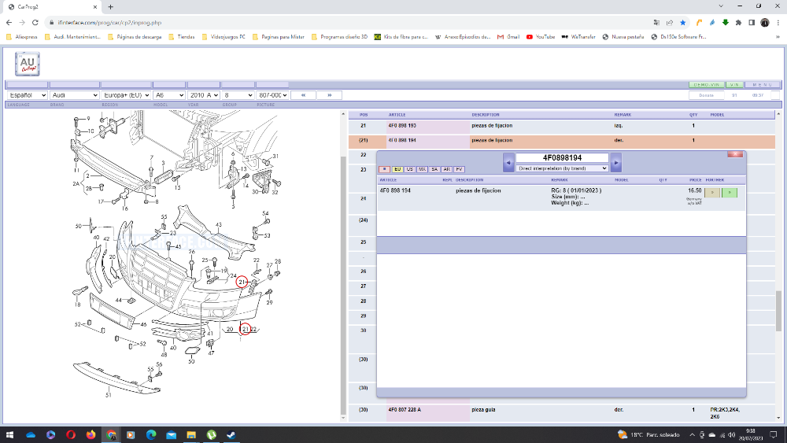The width and height of the screenshot is (787, 443).
Task: Open the picture dropdown showing 807-000
Action: click(272, 95)
